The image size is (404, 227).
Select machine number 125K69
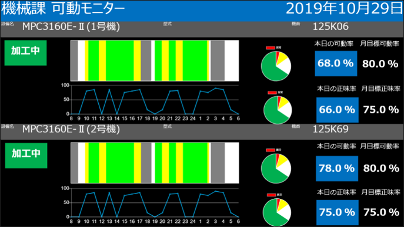pos(330,129)
